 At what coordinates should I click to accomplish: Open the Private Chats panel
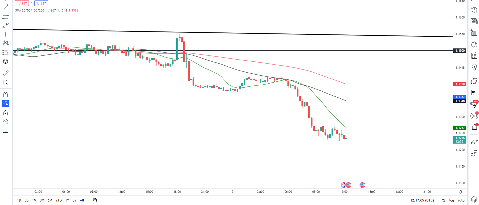[474, 93]
